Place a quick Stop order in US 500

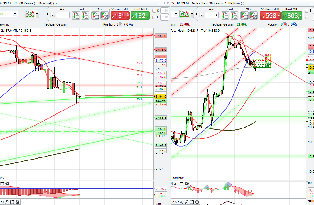[104, 16]
